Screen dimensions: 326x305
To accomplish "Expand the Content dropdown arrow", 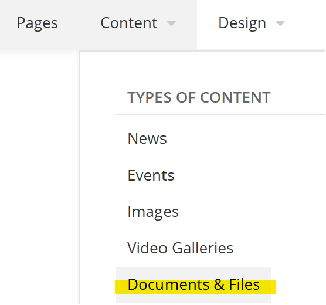I will pyautogui.click(x=172, y=23).
